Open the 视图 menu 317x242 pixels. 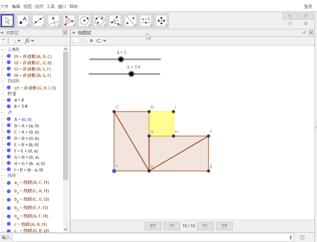tap(27, 6)
